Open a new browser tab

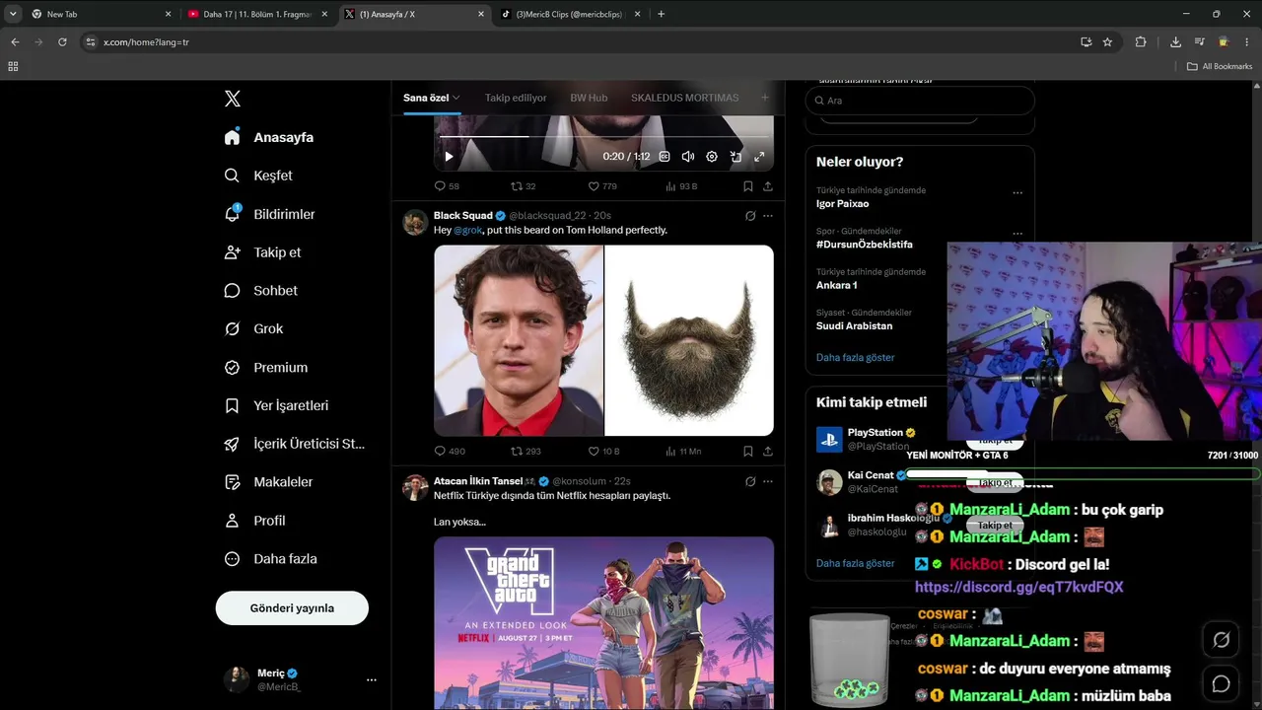coord(661,14)
